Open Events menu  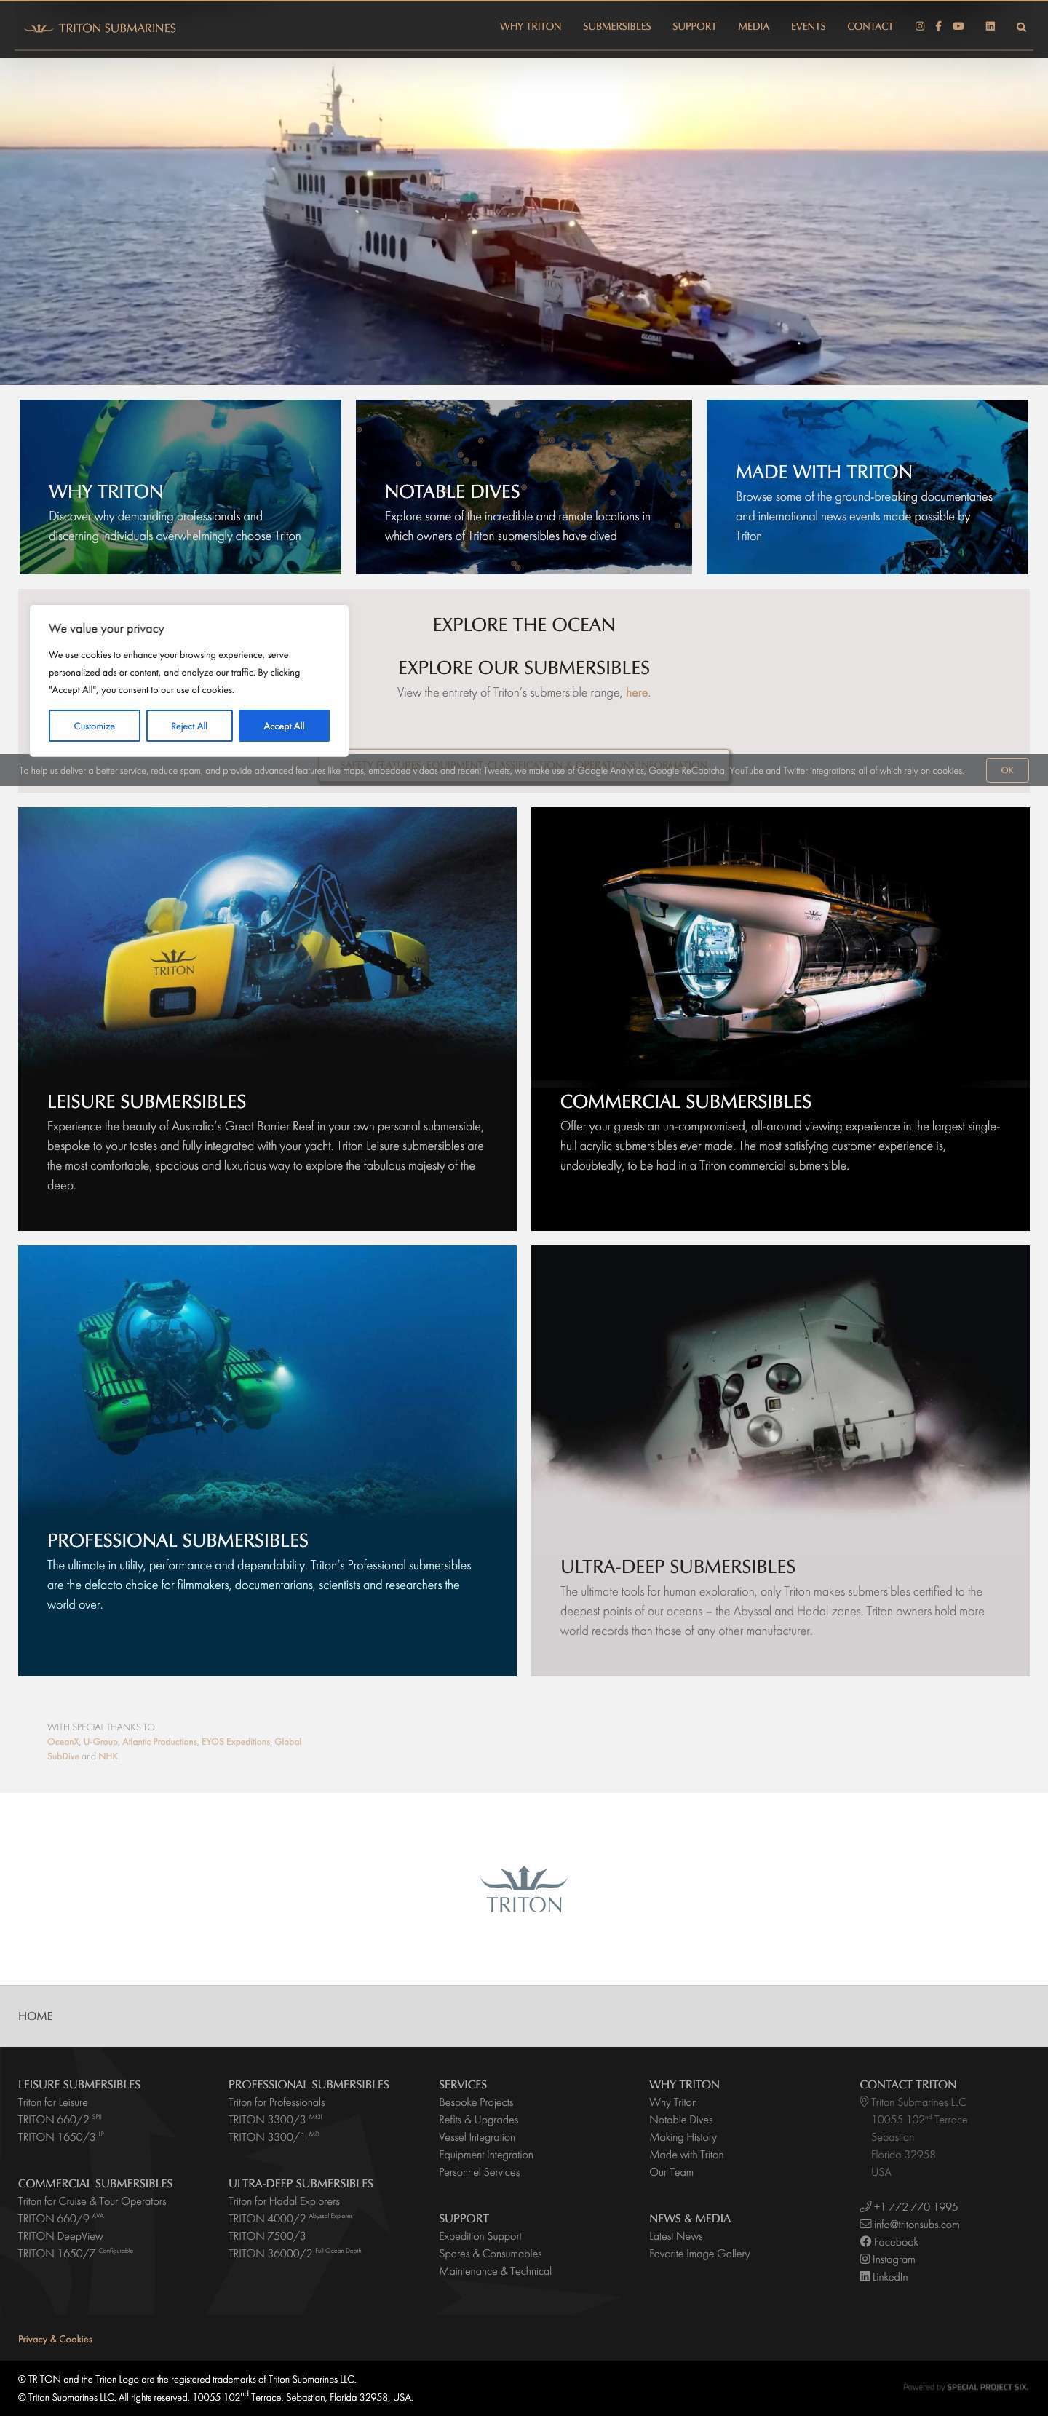tap(808, 26)
